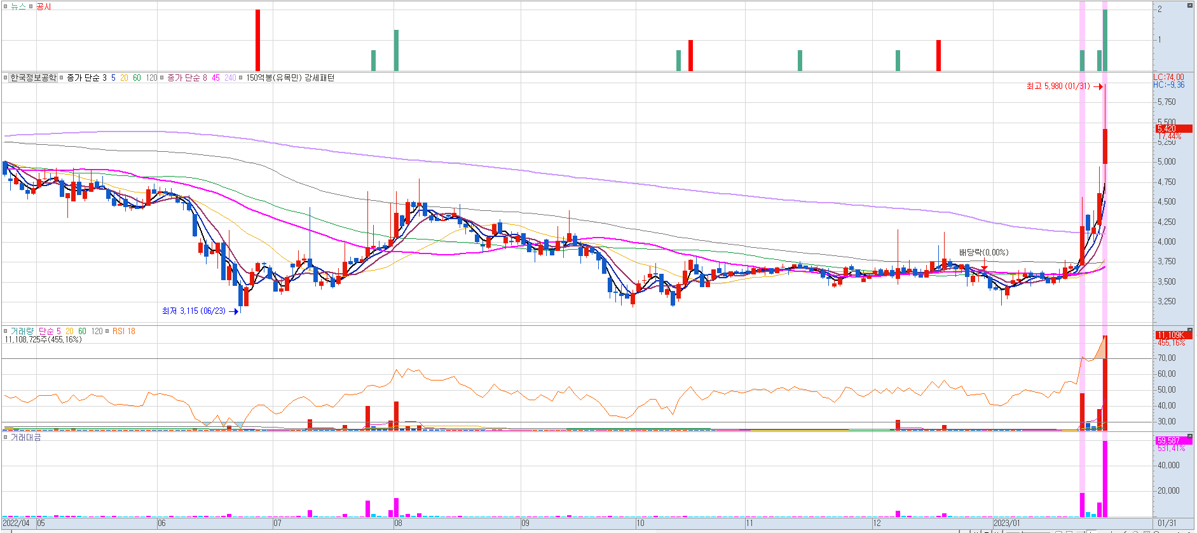Click the 531.41% trading value change label
This screenshot has width=1197, height=533.
pos(1171,449)
